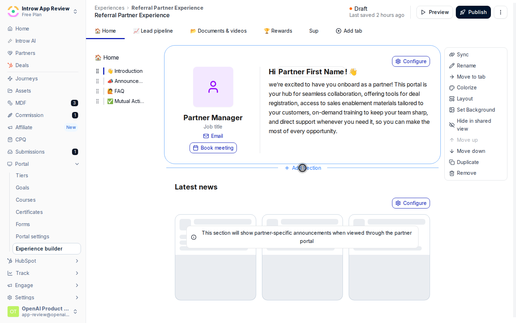Open Courses under Portal
516x323 pixels.
click(x=25, y=200)
